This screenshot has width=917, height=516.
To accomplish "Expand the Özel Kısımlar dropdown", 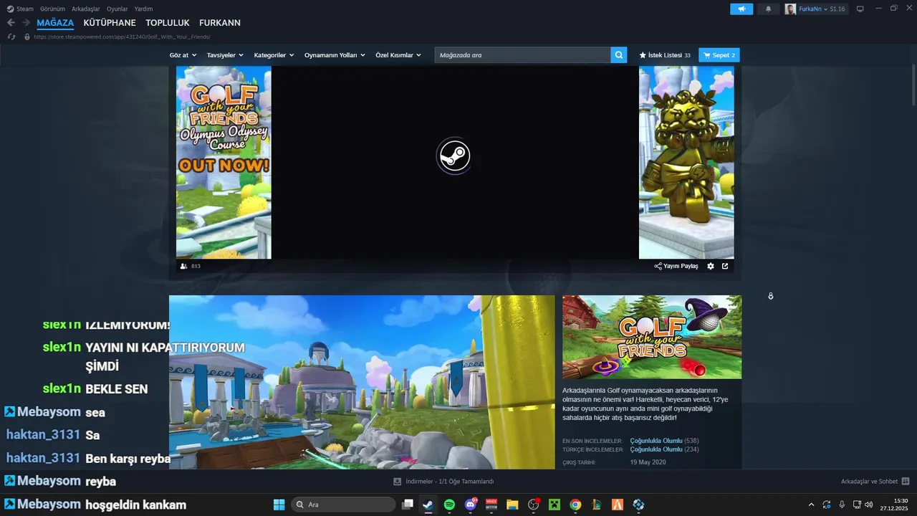I will [x=398, y=55].
